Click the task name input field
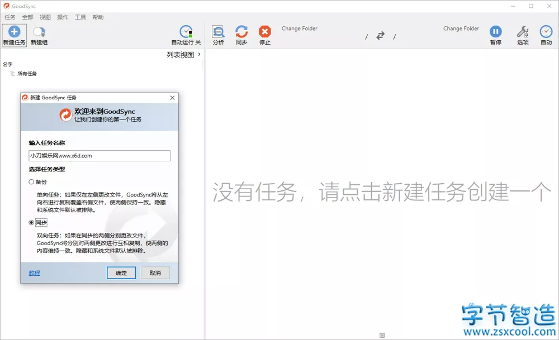Viewport: 559px width, 340px height. pos(100,156)
